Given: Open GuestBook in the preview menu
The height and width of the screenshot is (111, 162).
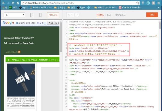Looking at the screenshot, I should click(43, 60).
